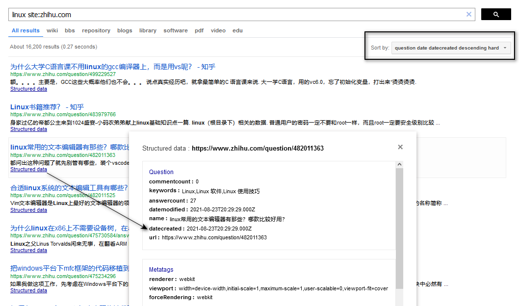Switch to the wiki tab
Screen dimensions: 519x306
click(x=52, y=30)
